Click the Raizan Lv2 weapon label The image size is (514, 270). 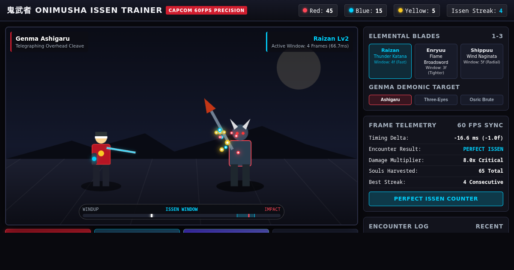point(331,39)
